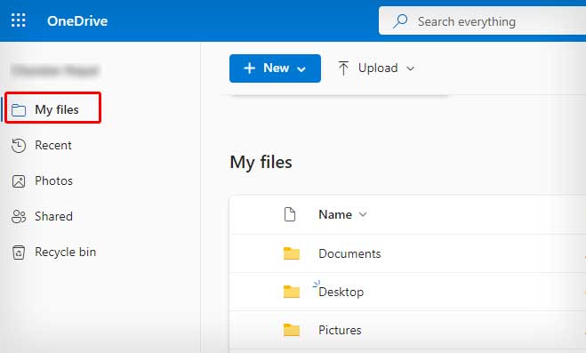Expand the New button dropdown chevron

[301, 69]
